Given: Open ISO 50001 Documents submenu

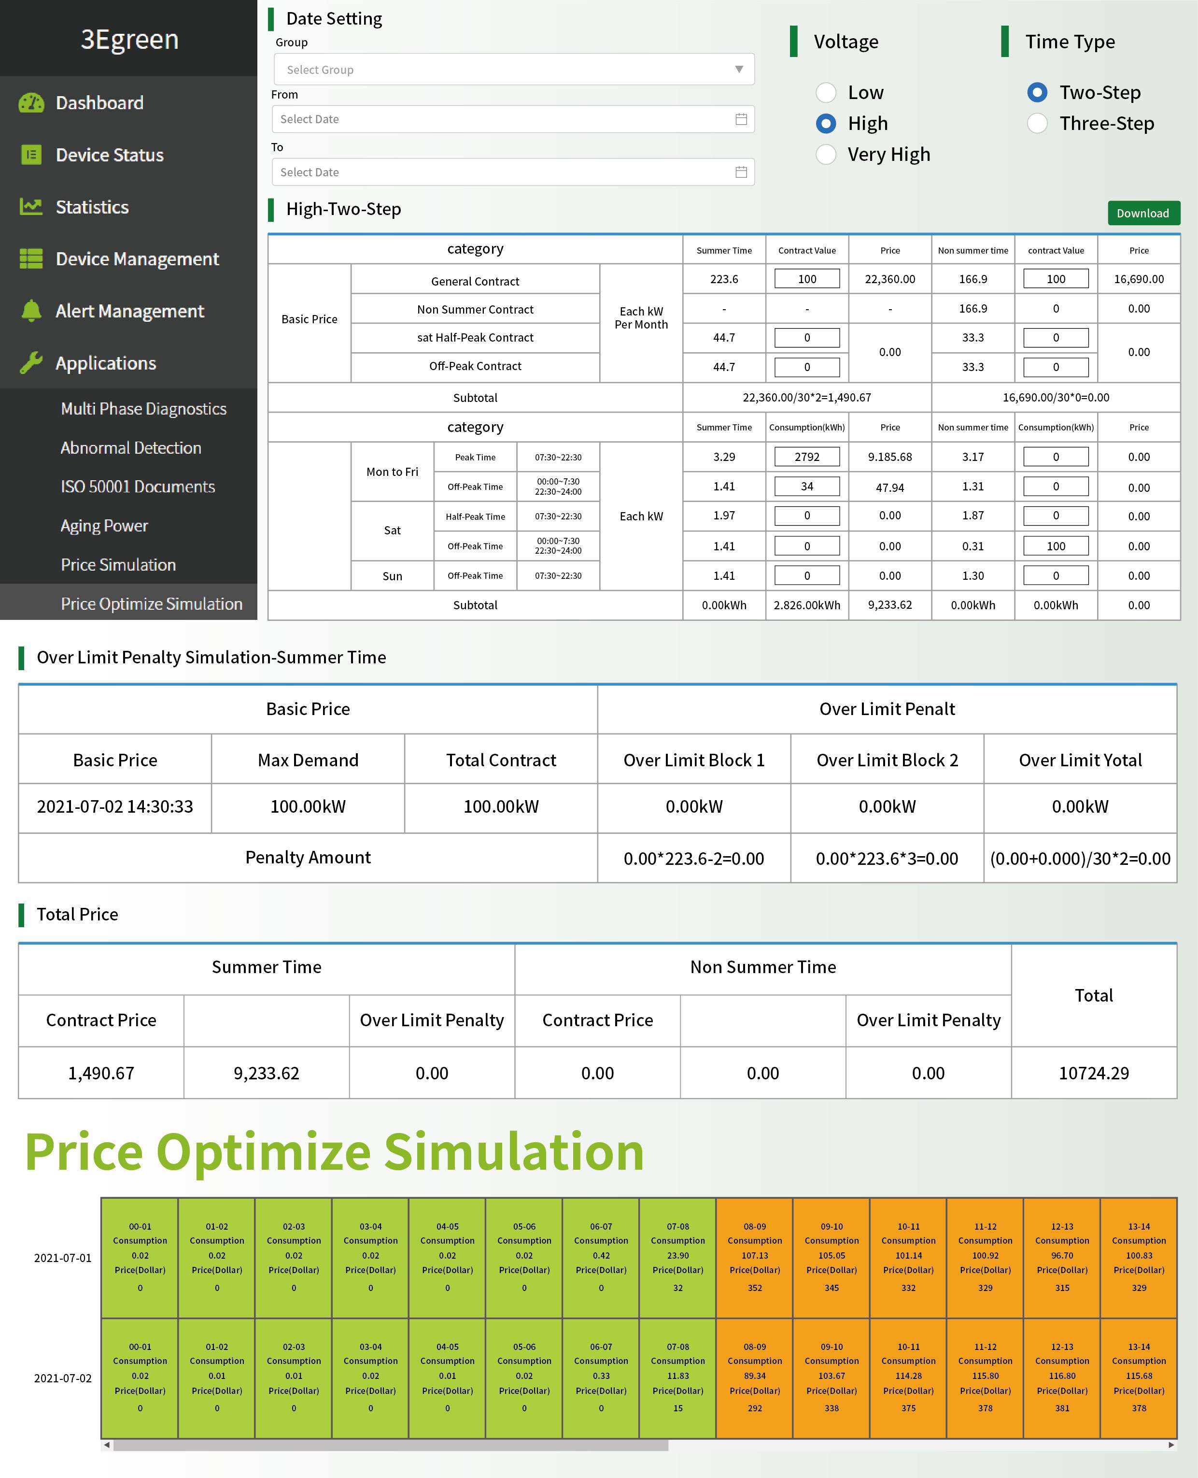Looking at the screenshot, I should (138, 487).
